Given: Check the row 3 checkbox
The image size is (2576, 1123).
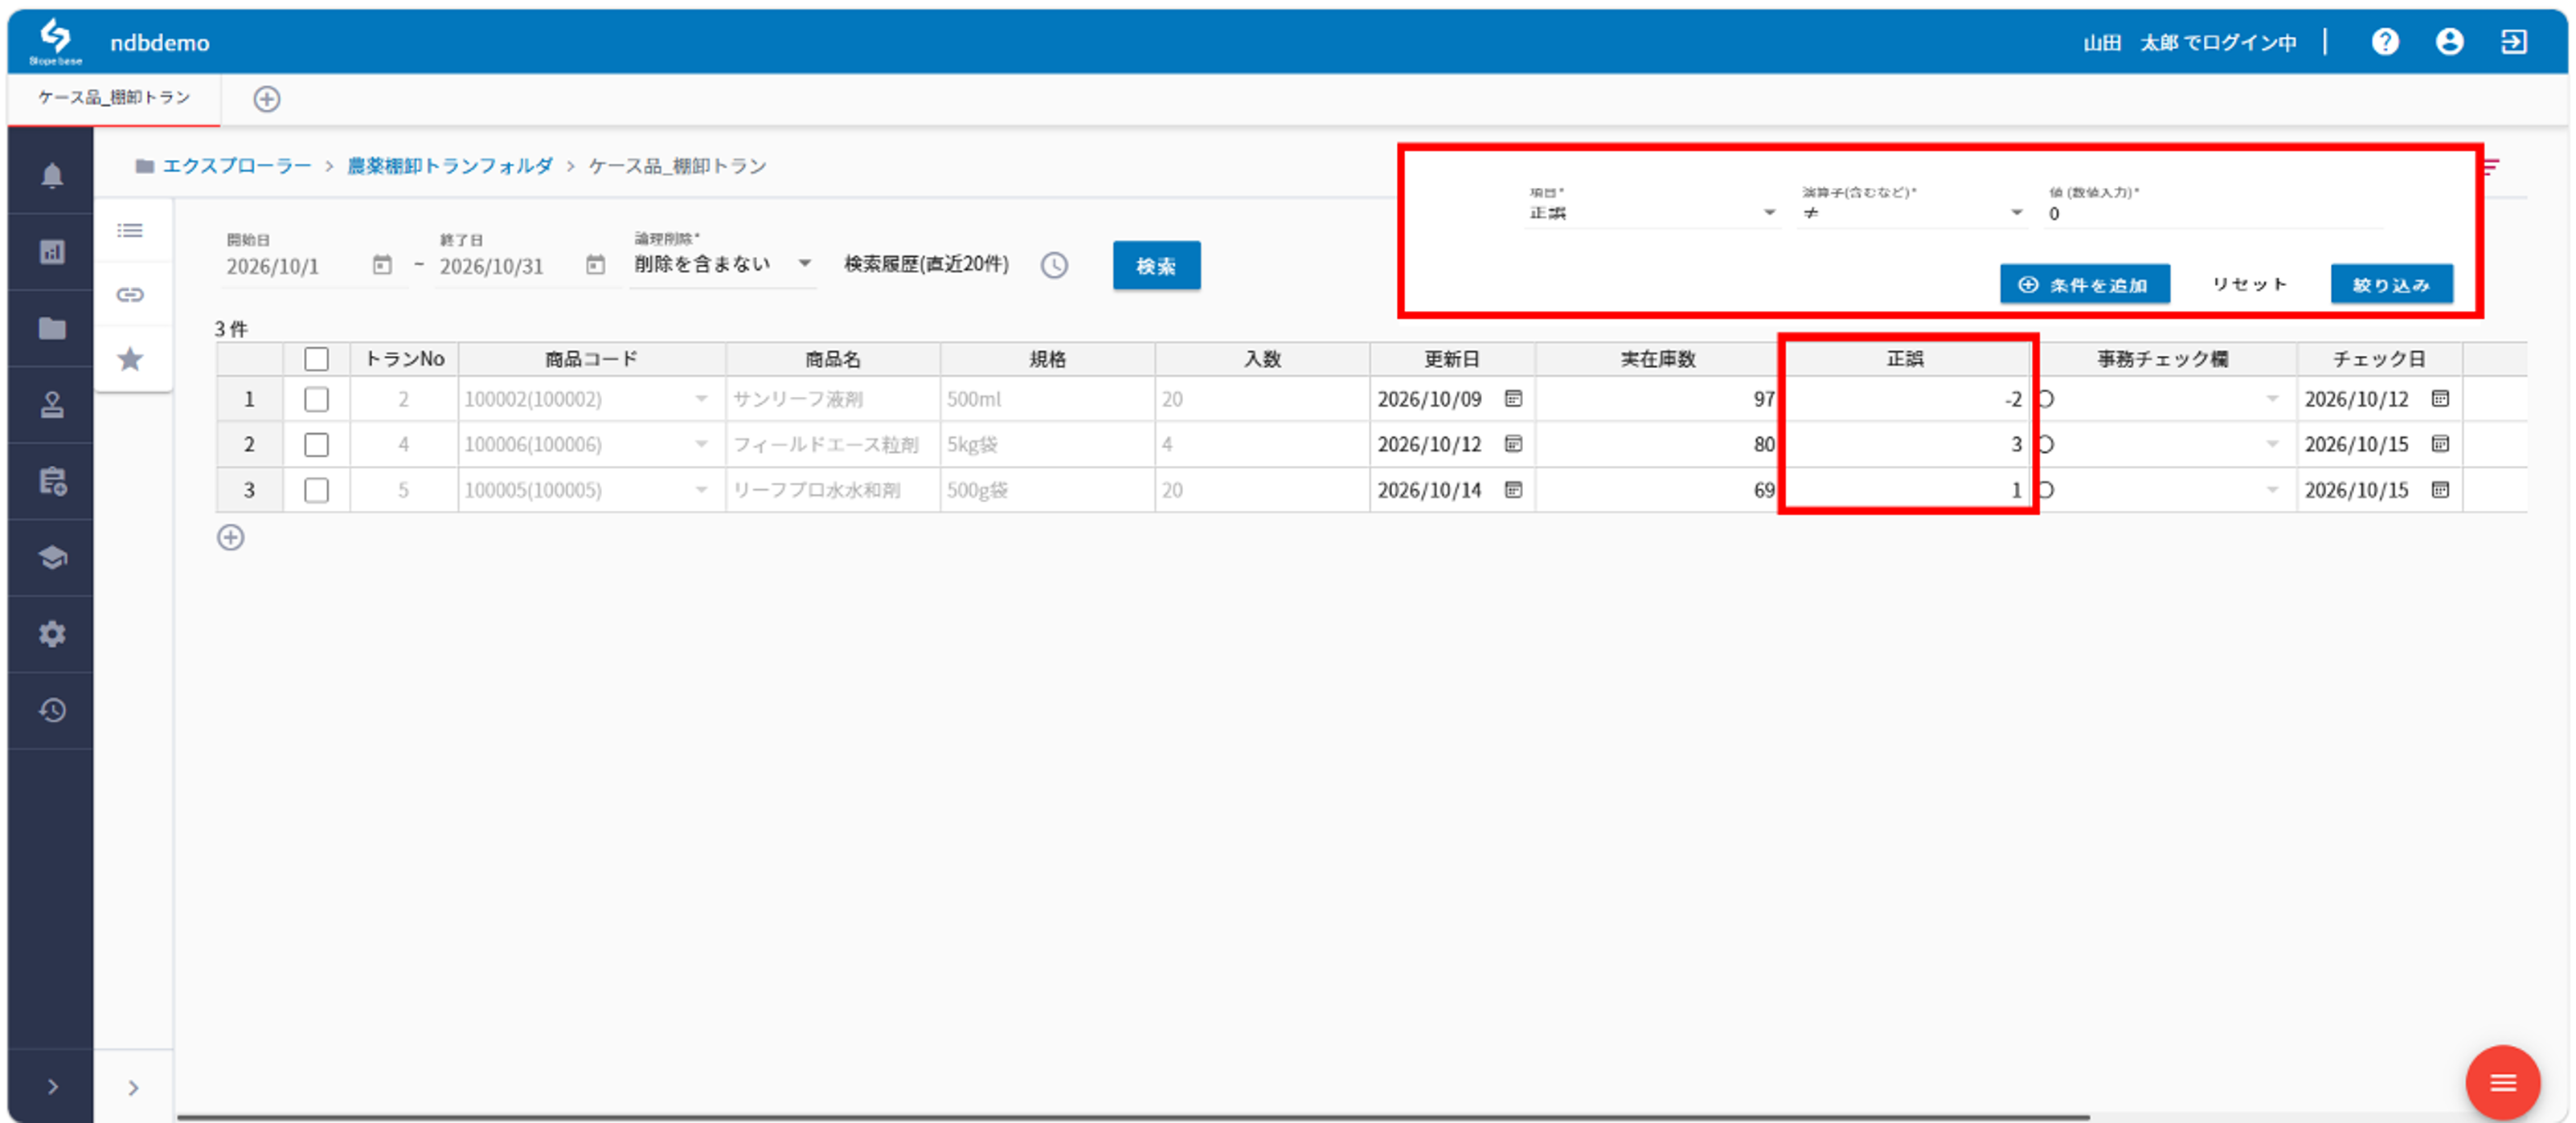Looking at the screenshot, I should (x=316, y=491).
